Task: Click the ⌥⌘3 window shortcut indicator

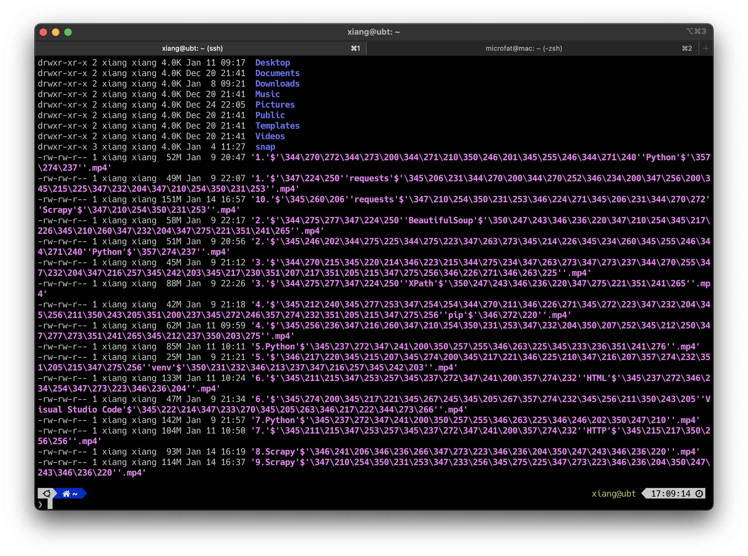Action: coord(696,31)
